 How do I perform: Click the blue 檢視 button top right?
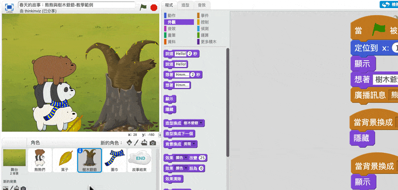coord(389,5)
